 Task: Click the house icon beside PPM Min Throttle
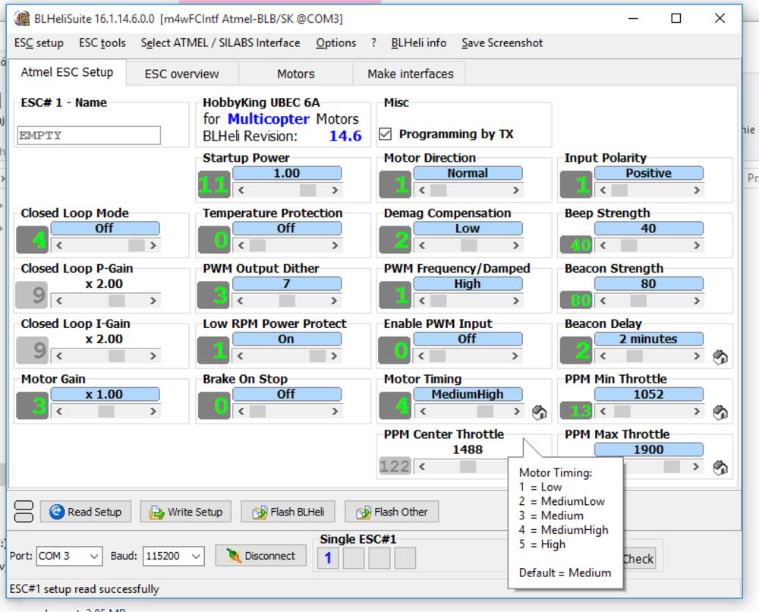pyautogui.click(x=720, y=412)
